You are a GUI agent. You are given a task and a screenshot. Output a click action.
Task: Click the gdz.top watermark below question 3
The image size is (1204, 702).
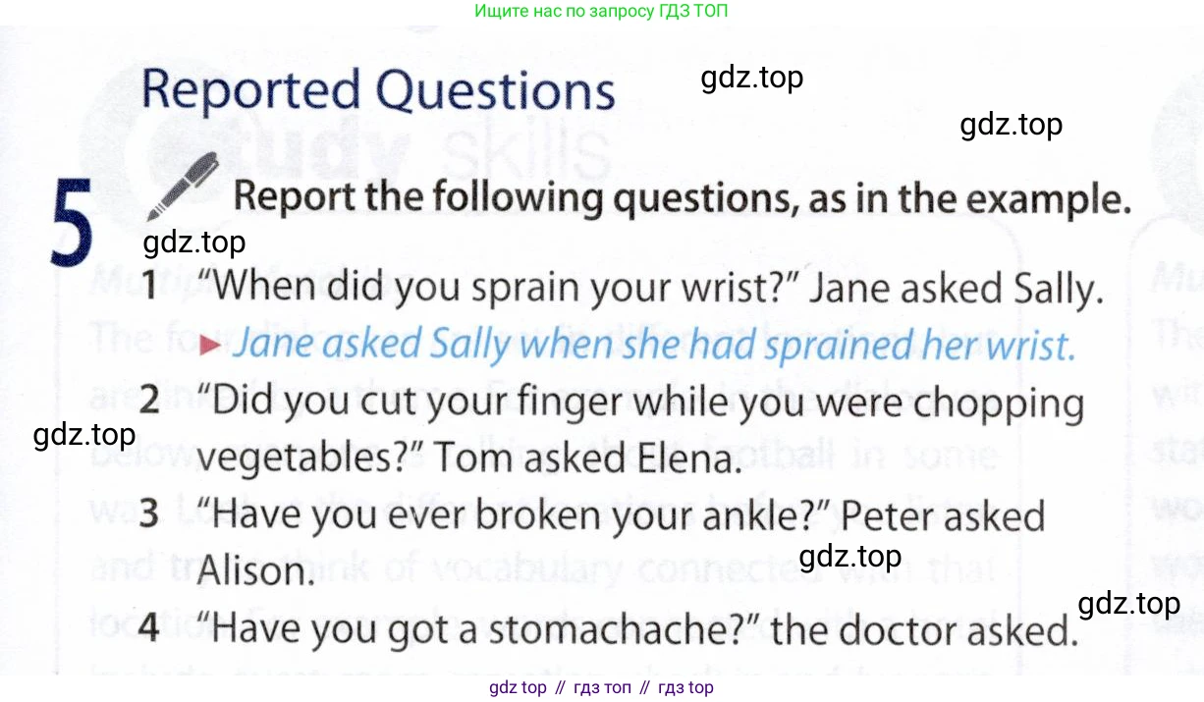(850, 557)
